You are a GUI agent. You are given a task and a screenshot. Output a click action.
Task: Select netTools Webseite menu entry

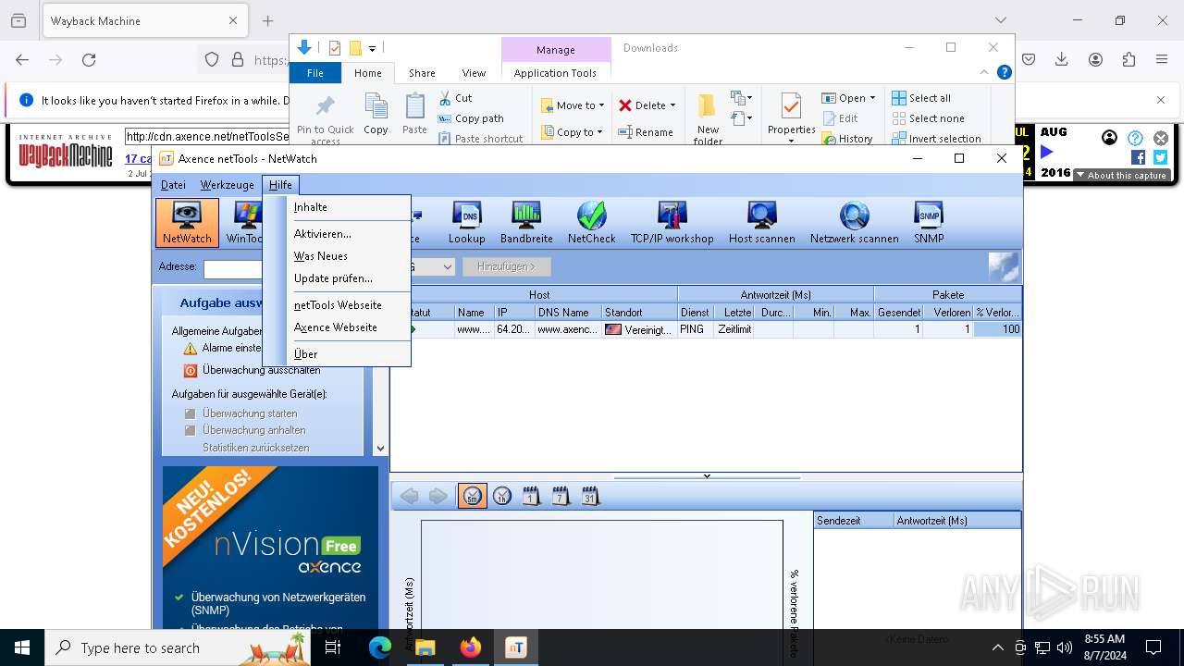(337, 305)
